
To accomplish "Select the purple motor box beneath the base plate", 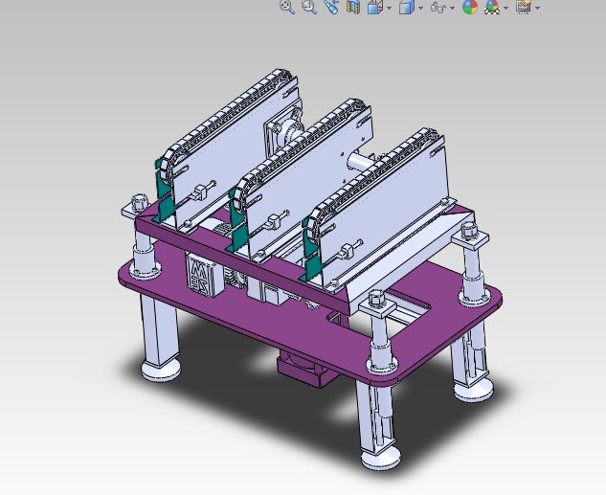I will point(303,371).
